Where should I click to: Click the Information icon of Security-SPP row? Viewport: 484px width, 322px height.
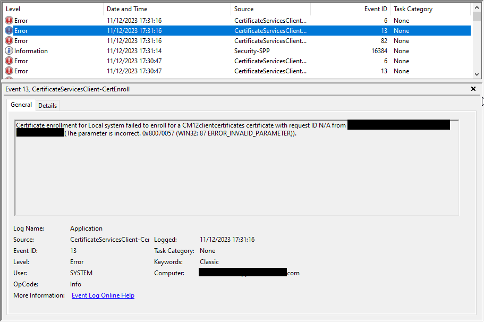(9, 50)
